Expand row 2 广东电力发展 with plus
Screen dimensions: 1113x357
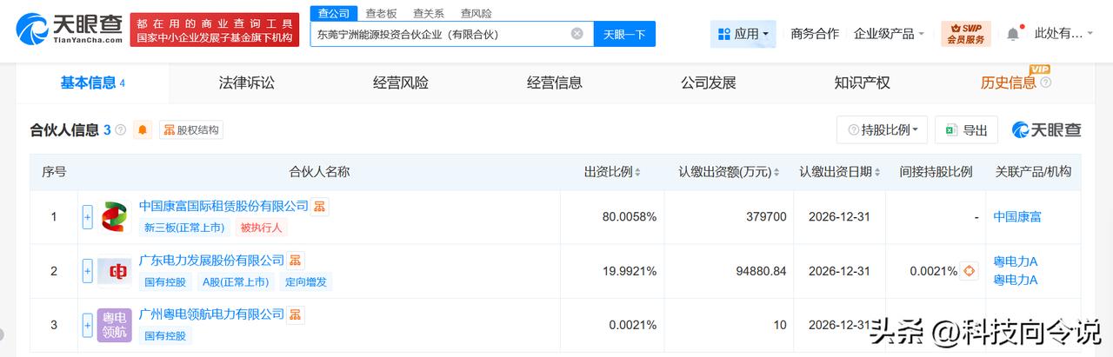pyautogui.click(x=87, y=271)
